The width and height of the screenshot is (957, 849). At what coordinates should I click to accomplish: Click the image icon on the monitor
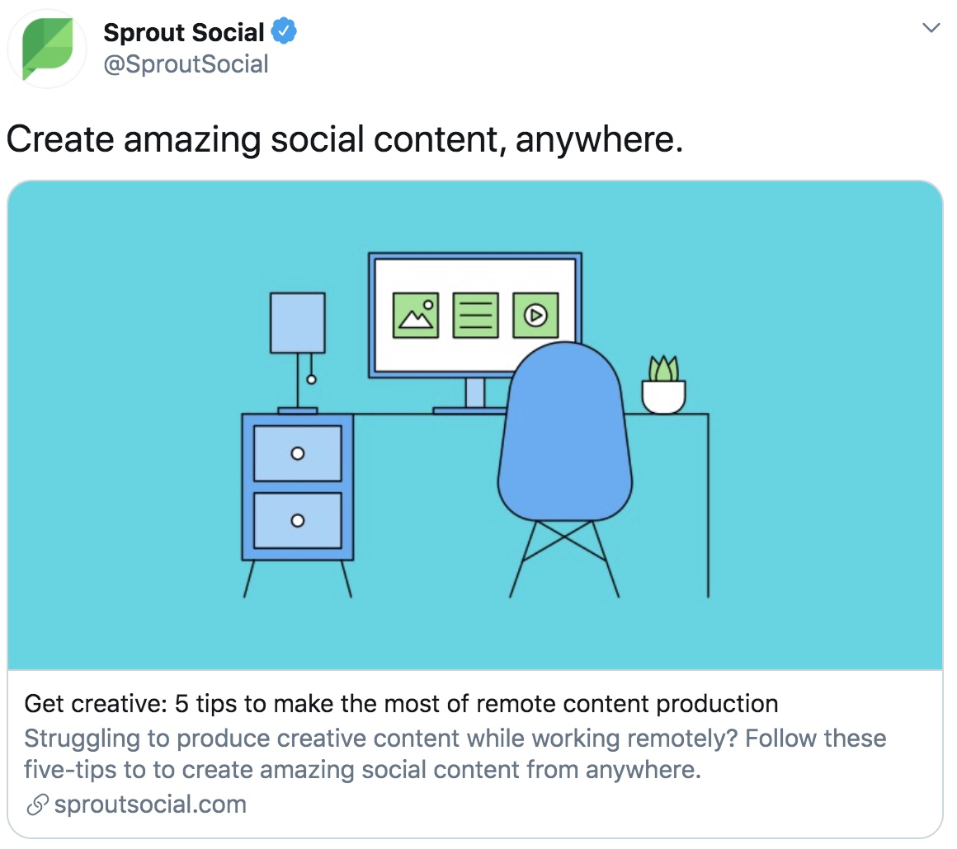pyautogui.click(x=416, y=316)
